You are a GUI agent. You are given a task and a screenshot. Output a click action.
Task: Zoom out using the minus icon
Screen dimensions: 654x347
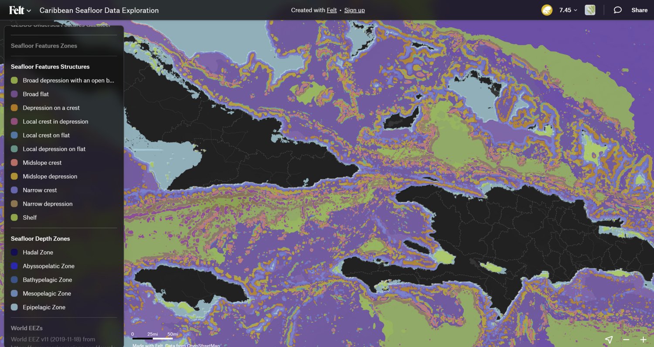tap(626, 339)
